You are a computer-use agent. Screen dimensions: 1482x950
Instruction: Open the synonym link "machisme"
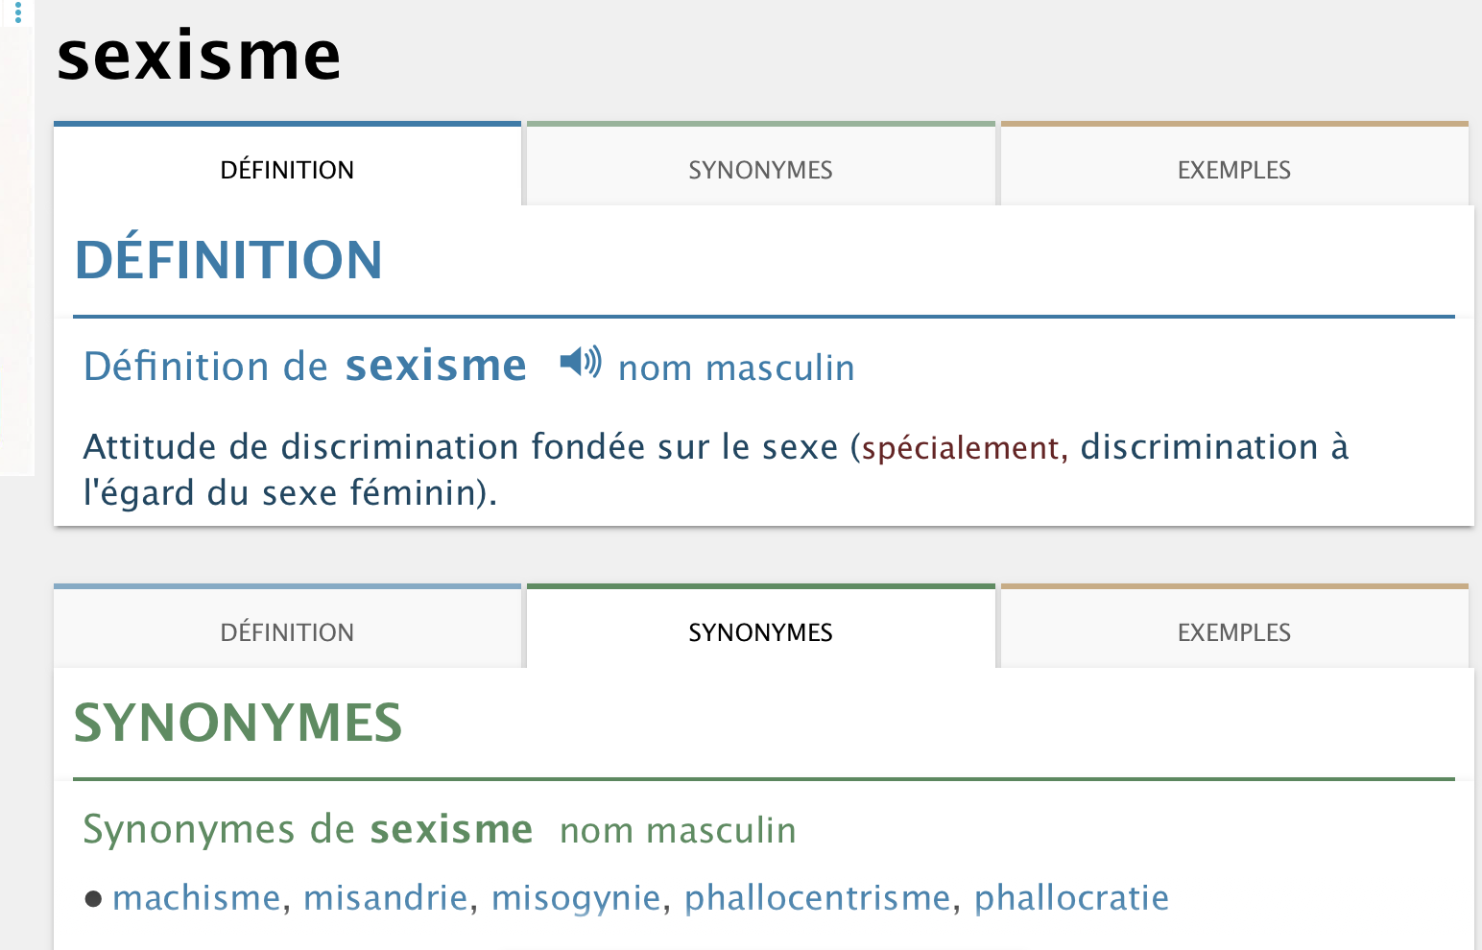coord(196,898)
